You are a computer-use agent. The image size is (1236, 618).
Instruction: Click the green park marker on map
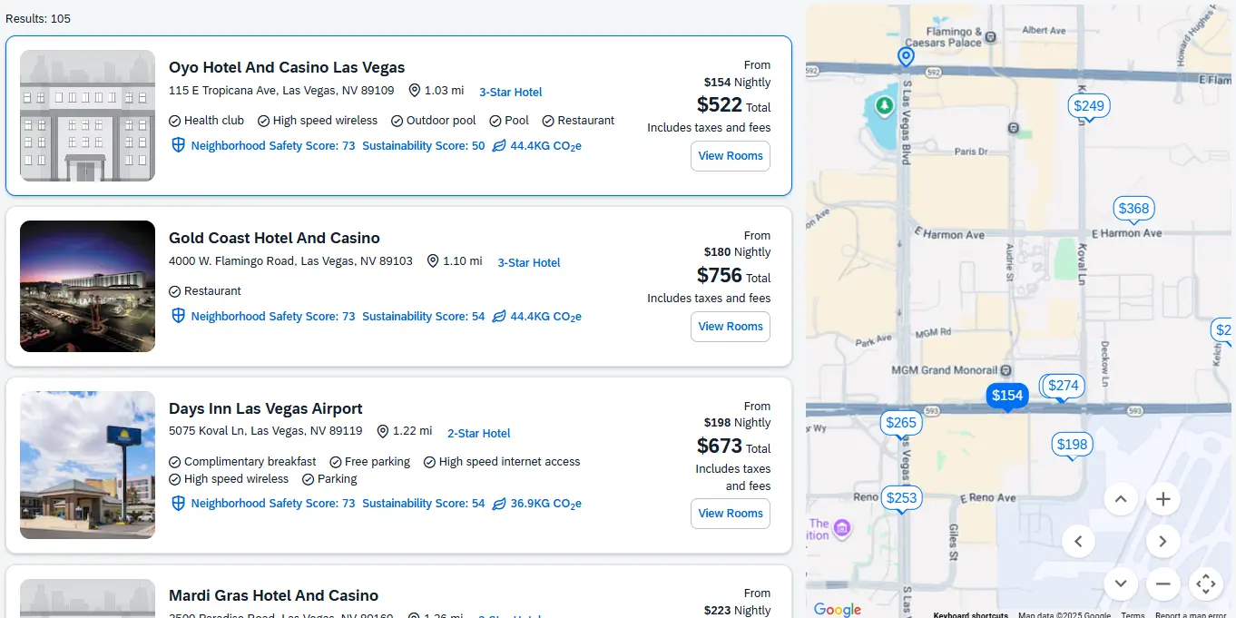click(884, 107)
